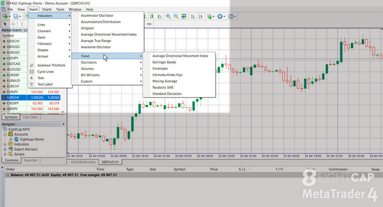Click the Andrews' Pitchfork icon in menu
The width and height of the screenshot is (383, 207).
pos(32,65)
